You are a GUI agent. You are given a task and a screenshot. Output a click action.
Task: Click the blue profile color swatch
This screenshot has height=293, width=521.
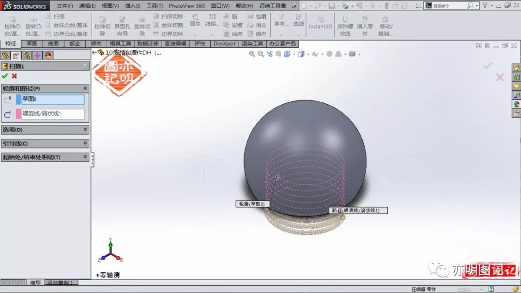(18, 99)
